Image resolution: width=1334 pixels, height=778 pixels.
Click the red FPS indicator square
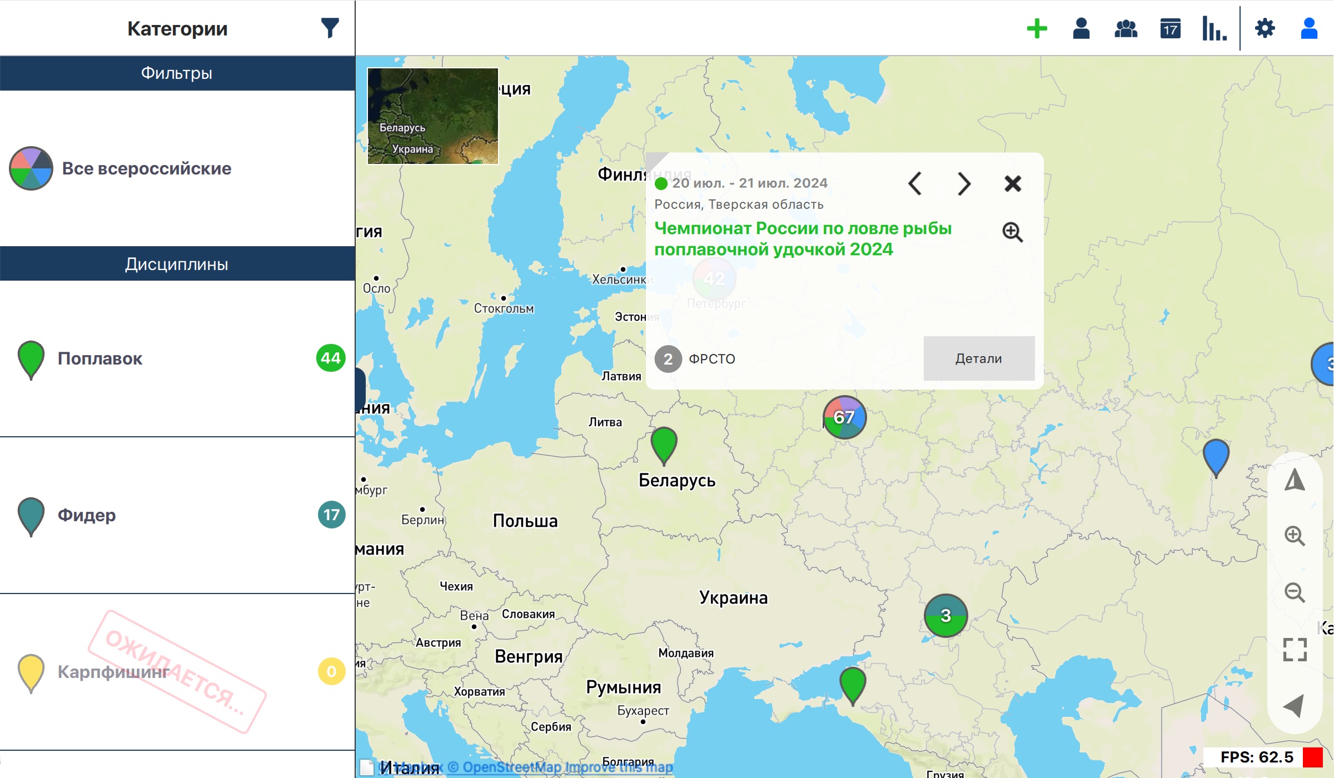1312,757
